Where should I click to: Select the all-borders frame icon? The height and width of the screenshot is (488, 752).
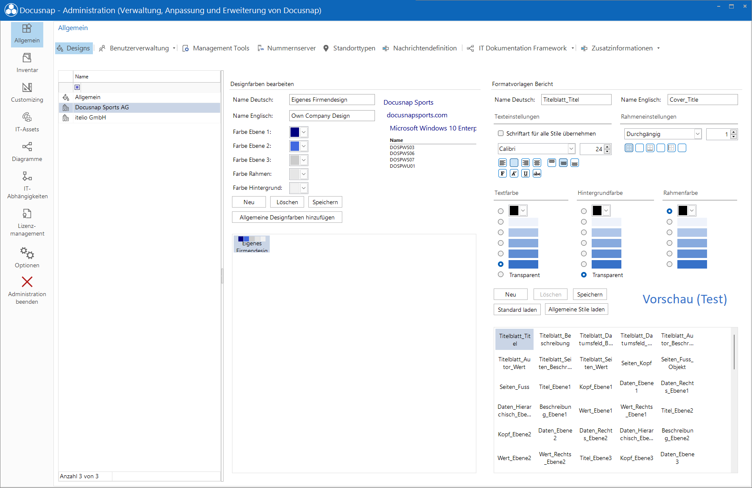tap(629, 148)
